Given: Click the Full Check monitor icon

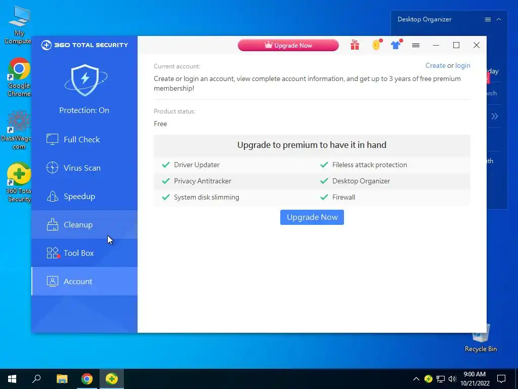Looking at the screenshot, I should (x=52, y=140).
